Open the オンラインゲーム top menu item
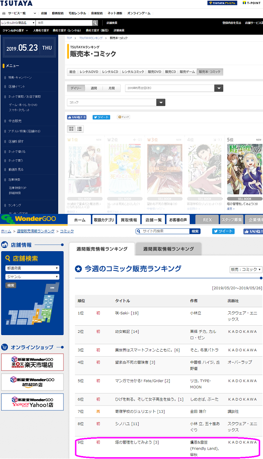263x459 pixels. (139, 13)
